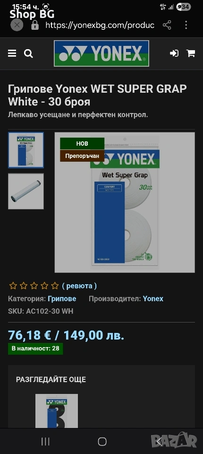Tap the share icon in browser bar
Screen dimensions: 203x454
[x=167, y=25]
